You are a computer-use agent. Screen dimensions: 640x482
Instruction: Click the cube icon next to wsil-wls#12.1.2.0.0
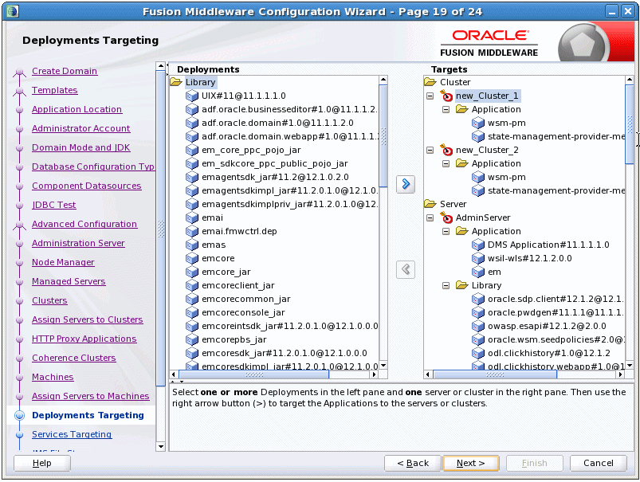(x=478, y=258)
